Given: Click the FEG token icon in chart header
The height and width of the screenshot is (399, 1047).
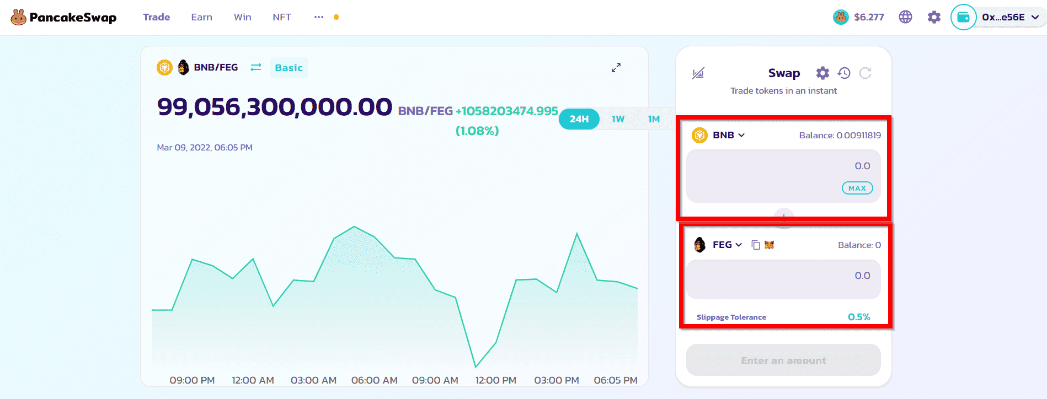Looking at the screenshot, I should pos(184,68).
